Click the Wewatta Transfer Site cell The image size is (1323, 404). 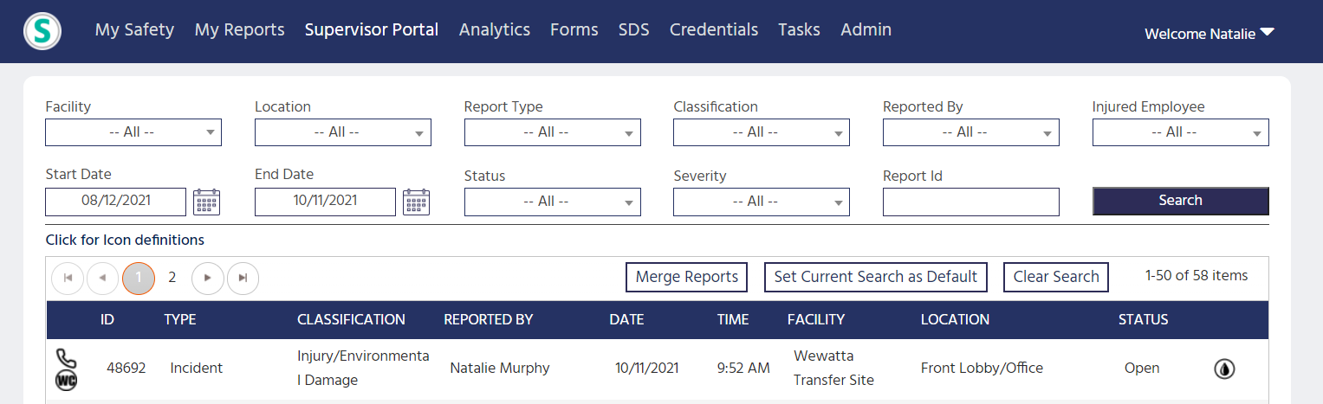tap(834, 368)
